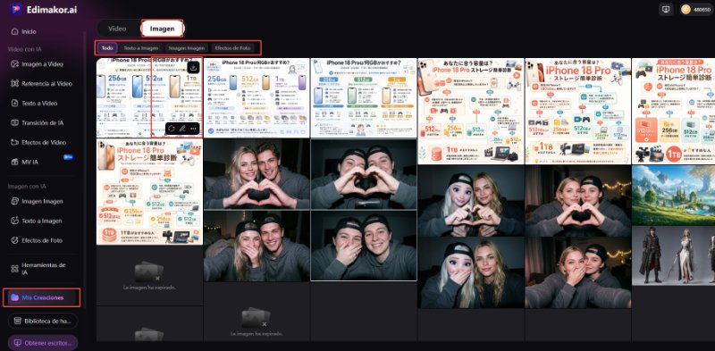Select the Imagen tab
The height and width of the screenshot is (351, 715).
click(163, 29)
